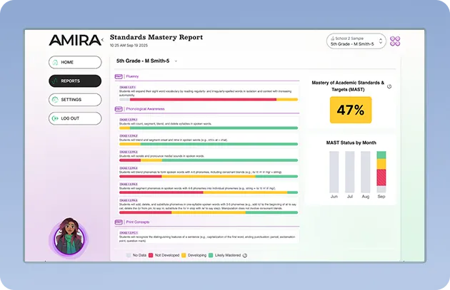Click the help icon beside the MAST title
The width and height of the screenshot is (450, 290).
389,86
